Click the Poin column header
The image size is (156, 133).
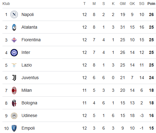(x=151, y=4)
